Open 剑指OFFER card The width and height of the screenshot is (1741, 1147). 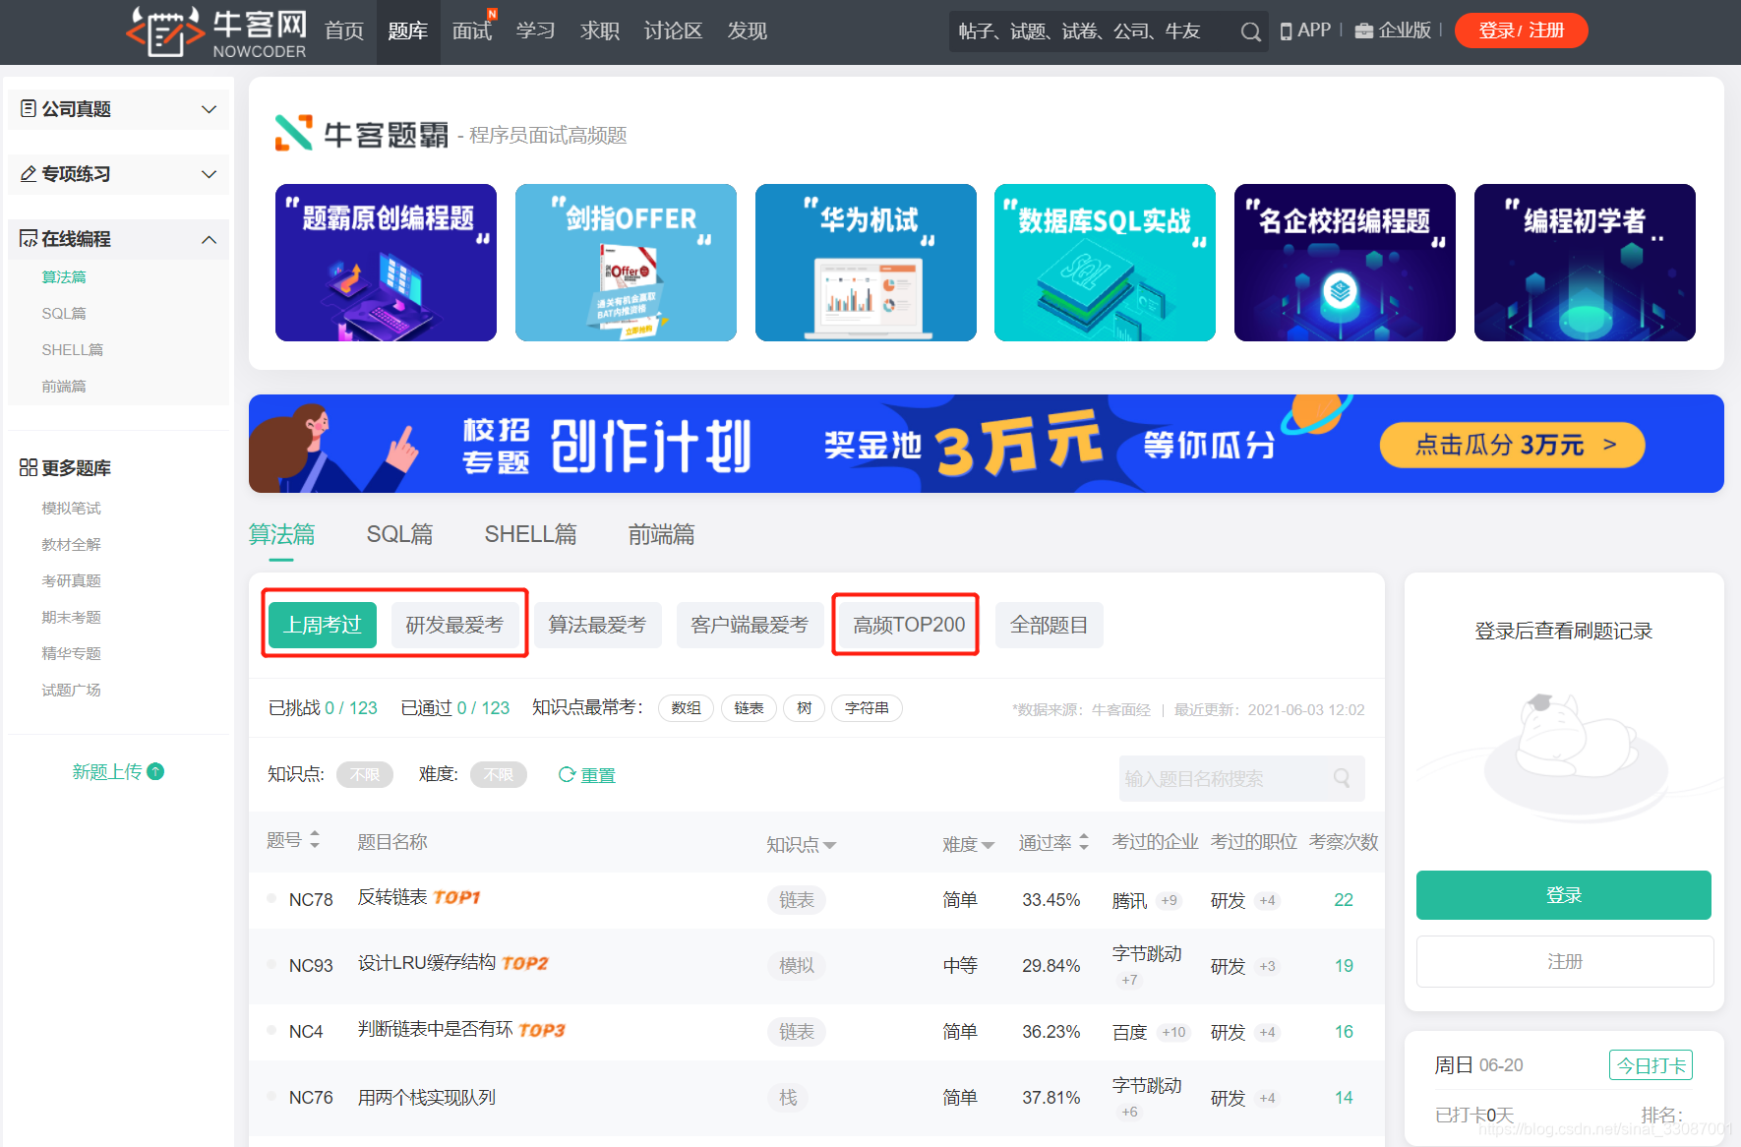click(626, 263)
